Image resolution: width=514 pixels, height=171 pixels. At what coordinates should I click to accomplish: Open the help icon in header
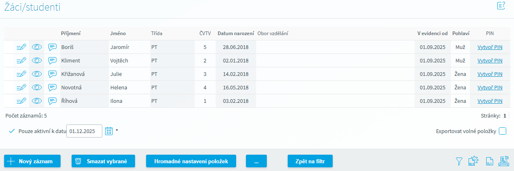click(501, 6)
